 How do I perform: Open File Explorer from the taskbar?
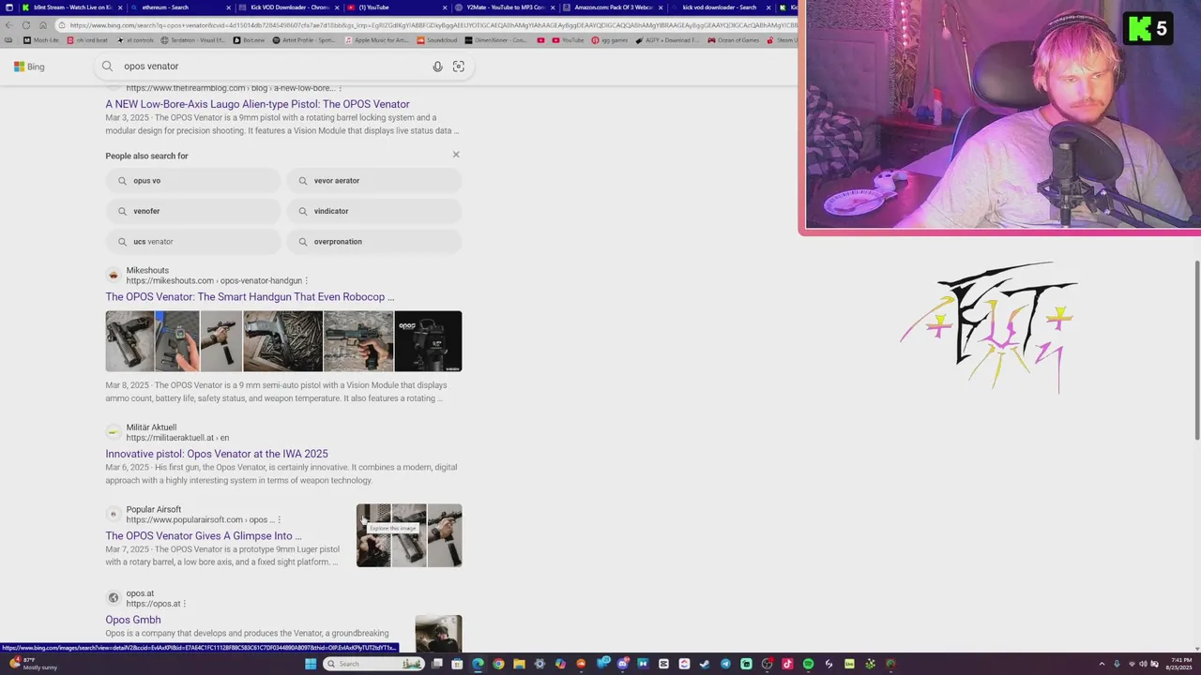click(519, 664)
